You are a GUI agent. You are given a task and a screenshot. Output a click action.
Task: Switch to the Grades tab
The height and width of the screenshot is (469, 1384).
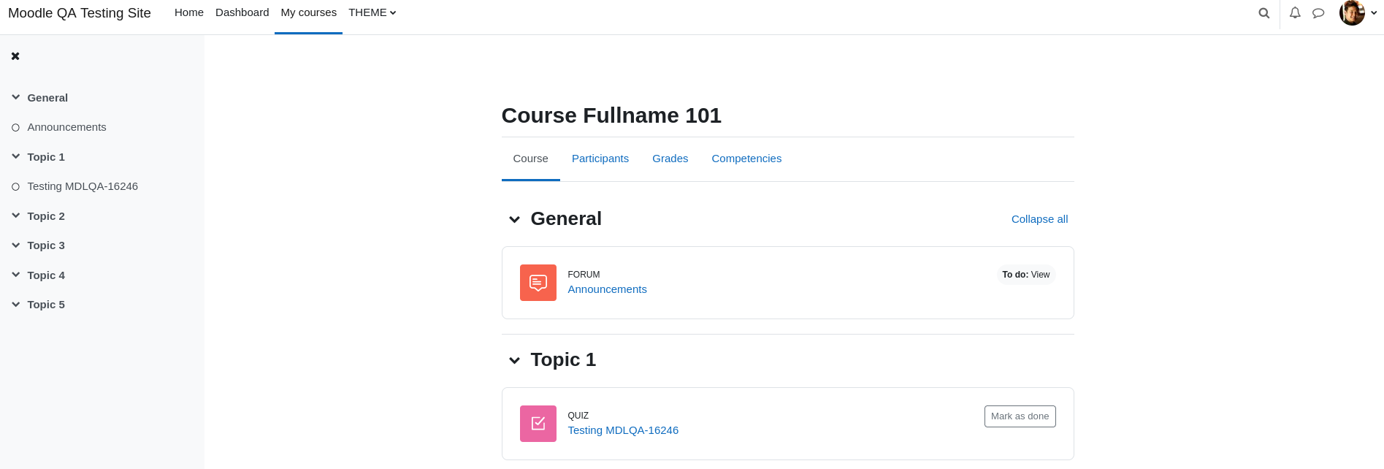(x=670, y=159)
